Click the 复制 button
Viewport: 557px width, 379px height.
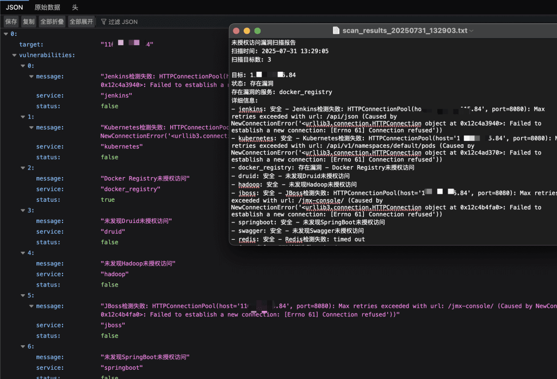29,22
